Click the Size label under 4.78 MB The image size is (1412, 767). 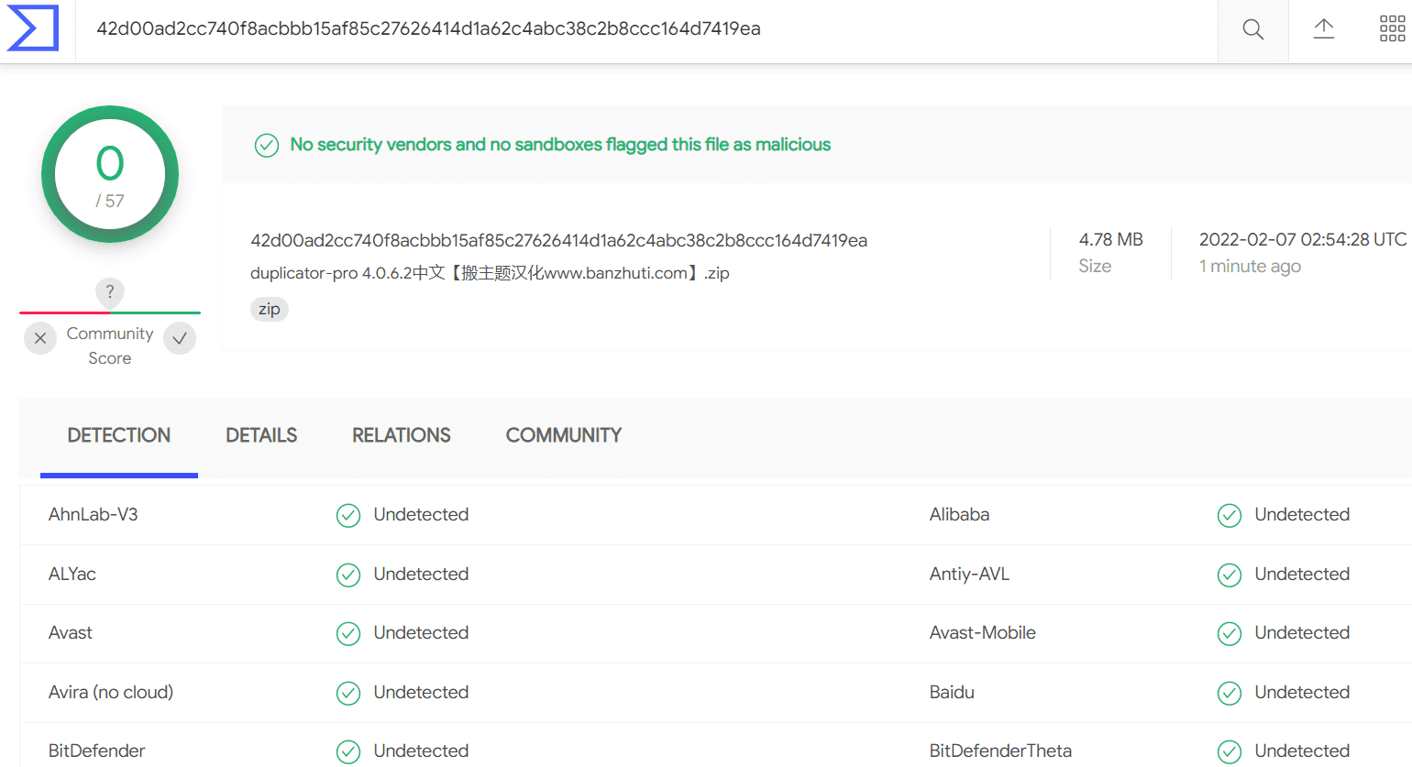1095,266
